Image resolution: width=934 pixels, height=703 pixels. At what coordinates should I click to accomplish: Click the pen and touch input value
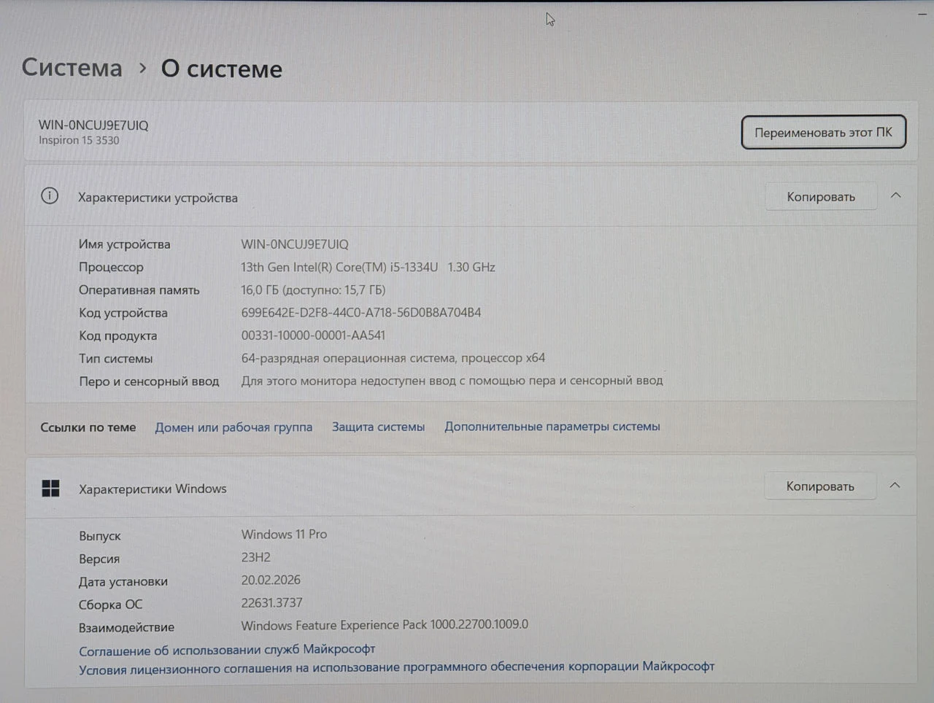(452, 380)
